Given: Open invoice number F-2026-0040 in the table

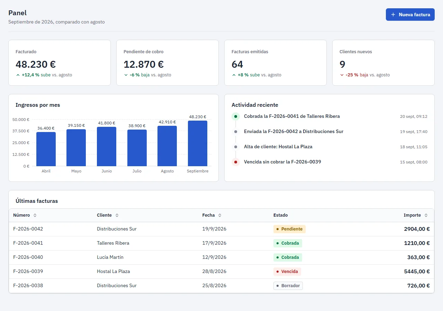Looking at the screenshot, I should click(28, 257).
